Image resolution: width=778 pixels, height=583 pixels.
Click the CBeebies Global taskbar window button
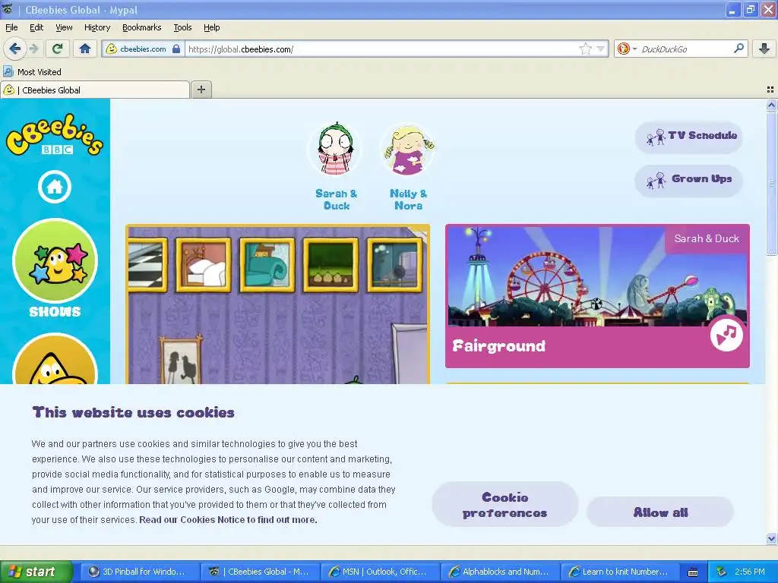260,572
